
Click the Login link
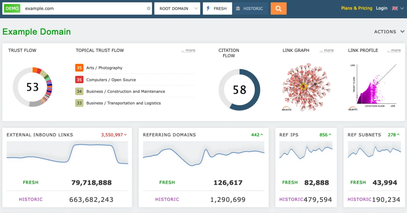click(382, 8)
